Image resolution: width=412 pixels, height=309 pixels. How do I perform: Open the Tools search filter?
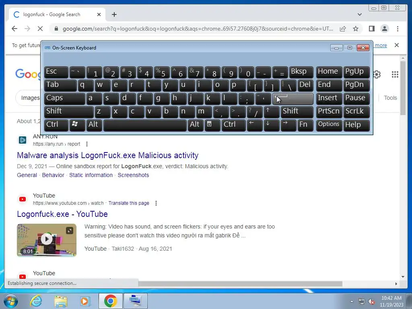390,98
